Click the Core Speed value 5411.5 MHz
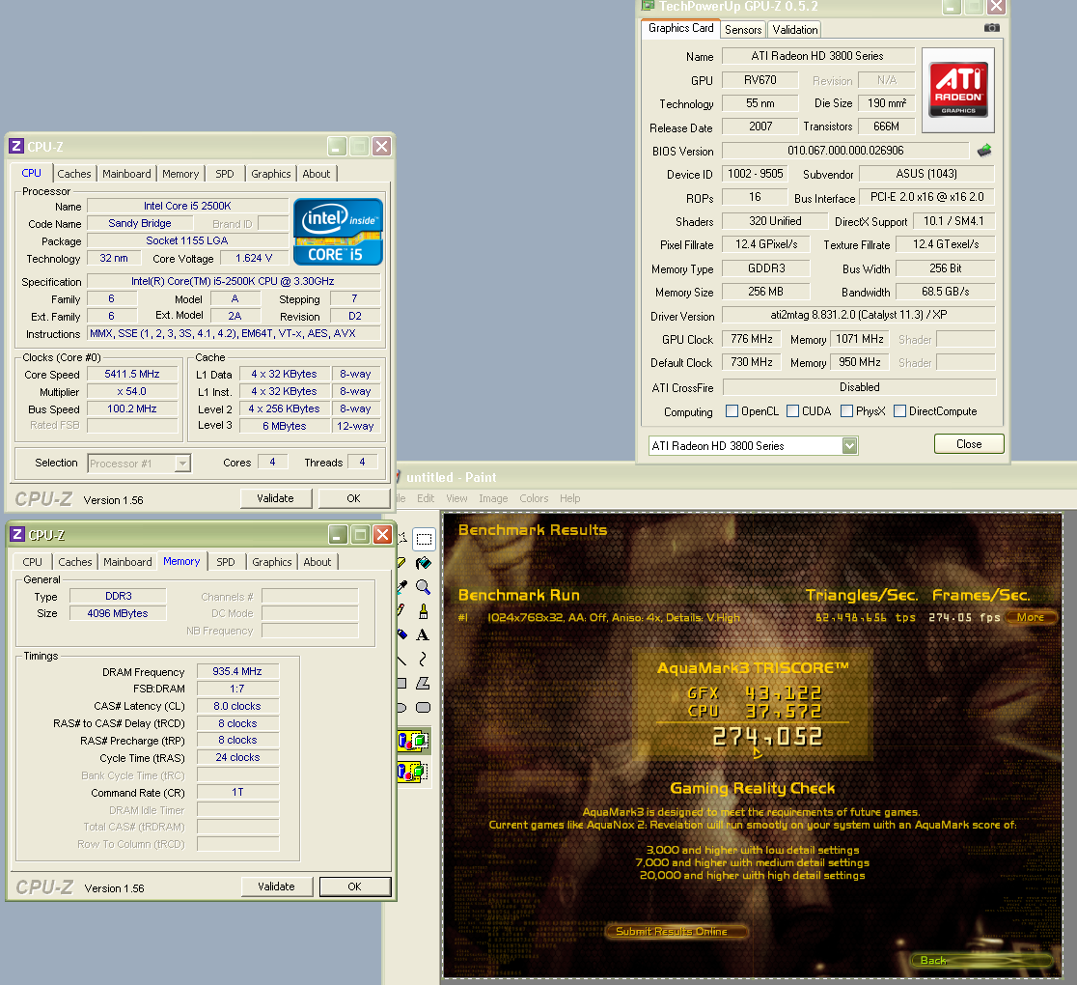1077x985 pixels. (x=132, y=374)
